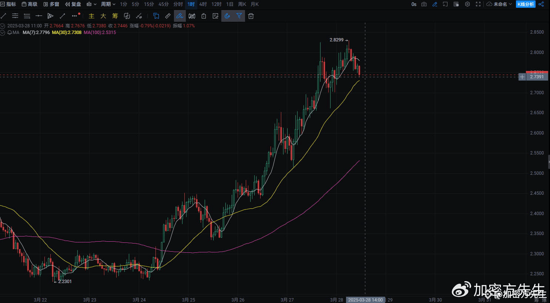Toggle the magnet snap mode
This screenshot has width=550, height=303.
point(227,16)
